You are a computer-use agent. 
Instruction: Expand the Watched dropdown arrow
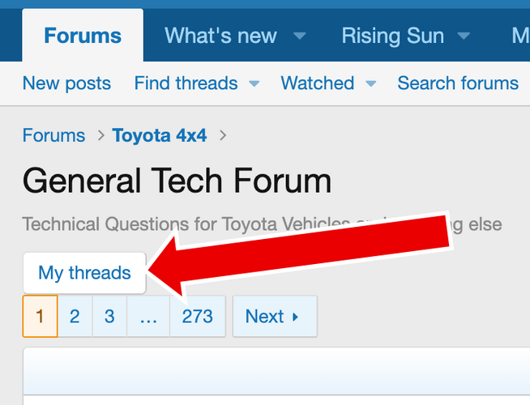[x=371, y=83]
